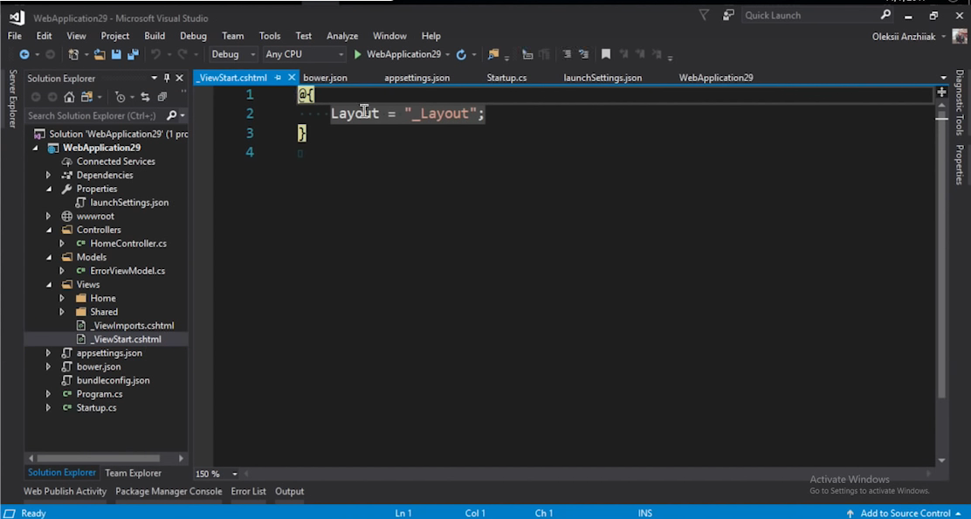Image resolution: width=971 pixels, height=519 pixels.
Task: Open the Build menu
Action: [155, 36]
